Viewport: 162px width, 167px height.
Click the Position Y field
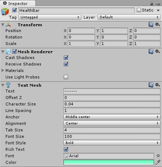pos(114,31)
